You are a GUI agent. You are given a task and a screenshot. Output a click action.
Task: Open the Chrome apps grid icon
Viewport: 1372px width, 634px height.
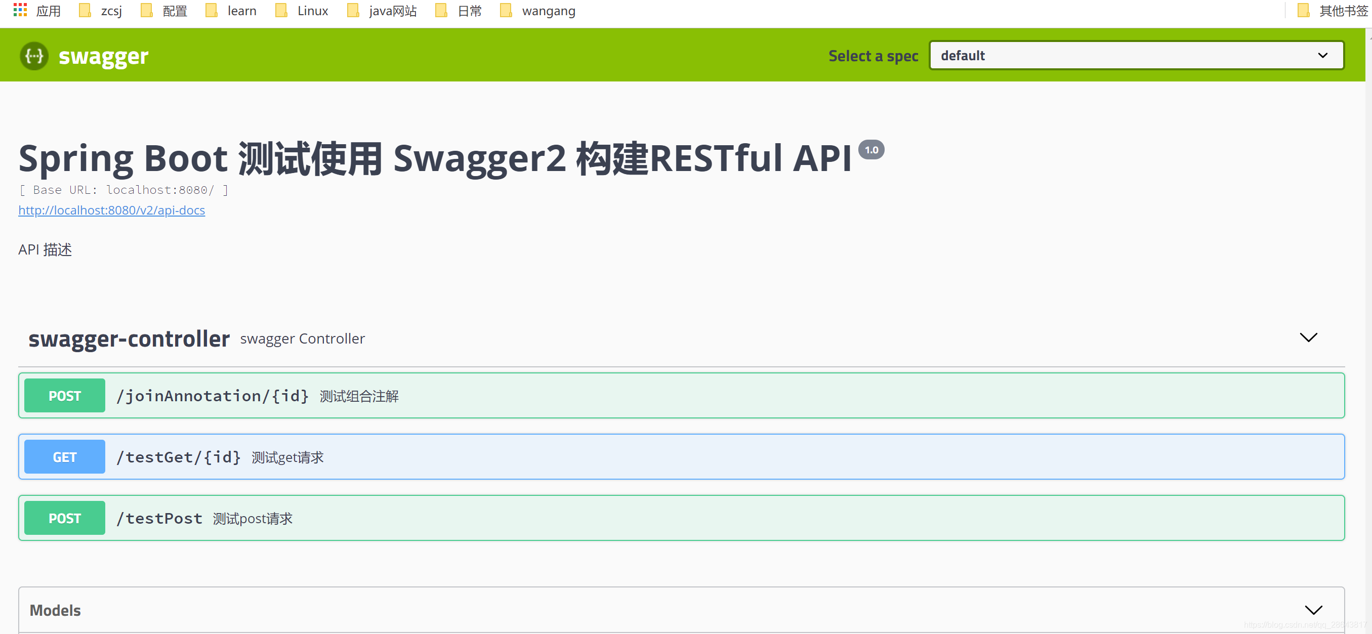[20, 10]
